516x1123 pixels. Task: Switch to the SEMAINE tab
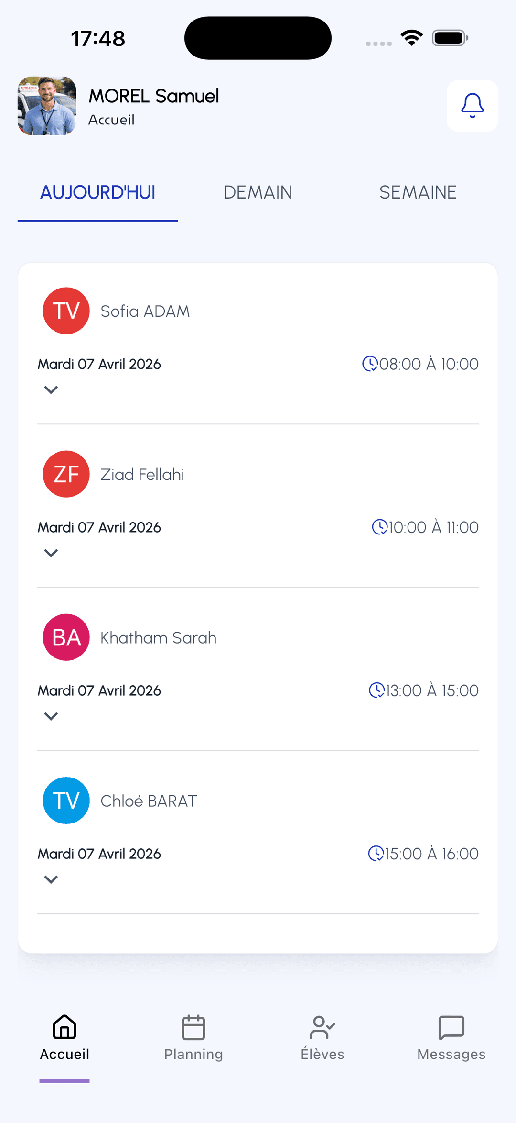pyautogui.click(x=418, y=192)
